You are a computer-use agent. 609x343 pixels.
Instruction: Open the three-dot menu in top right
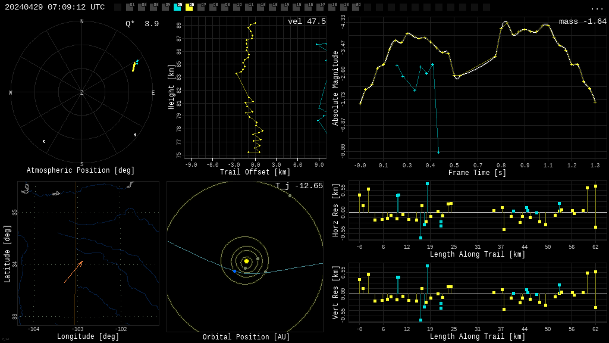597,8
